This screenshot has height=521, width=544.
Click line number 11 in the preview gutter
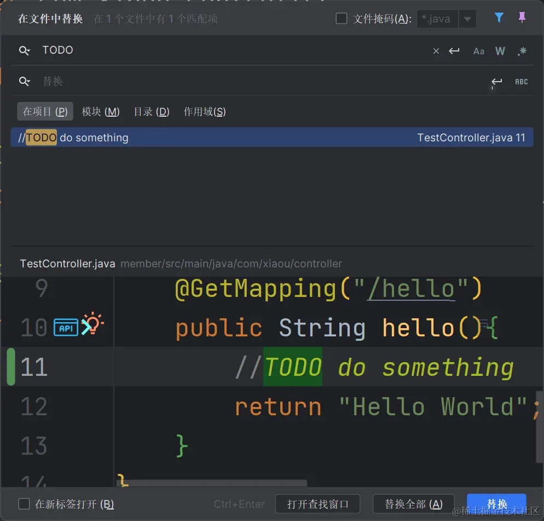34,367
